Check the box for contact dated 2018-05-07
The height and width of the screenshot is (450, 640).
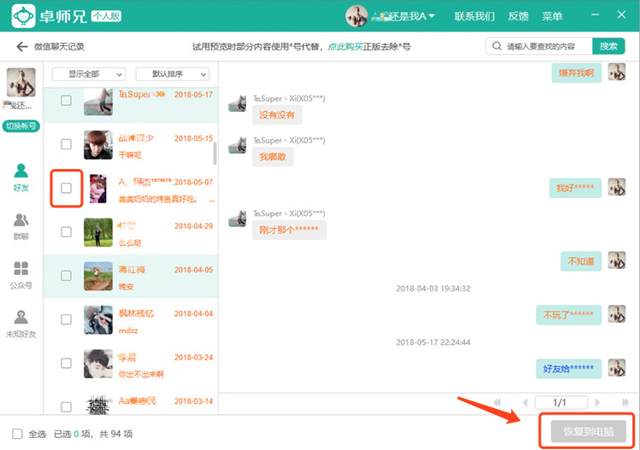pyautogui.click(x=66, y=188)
